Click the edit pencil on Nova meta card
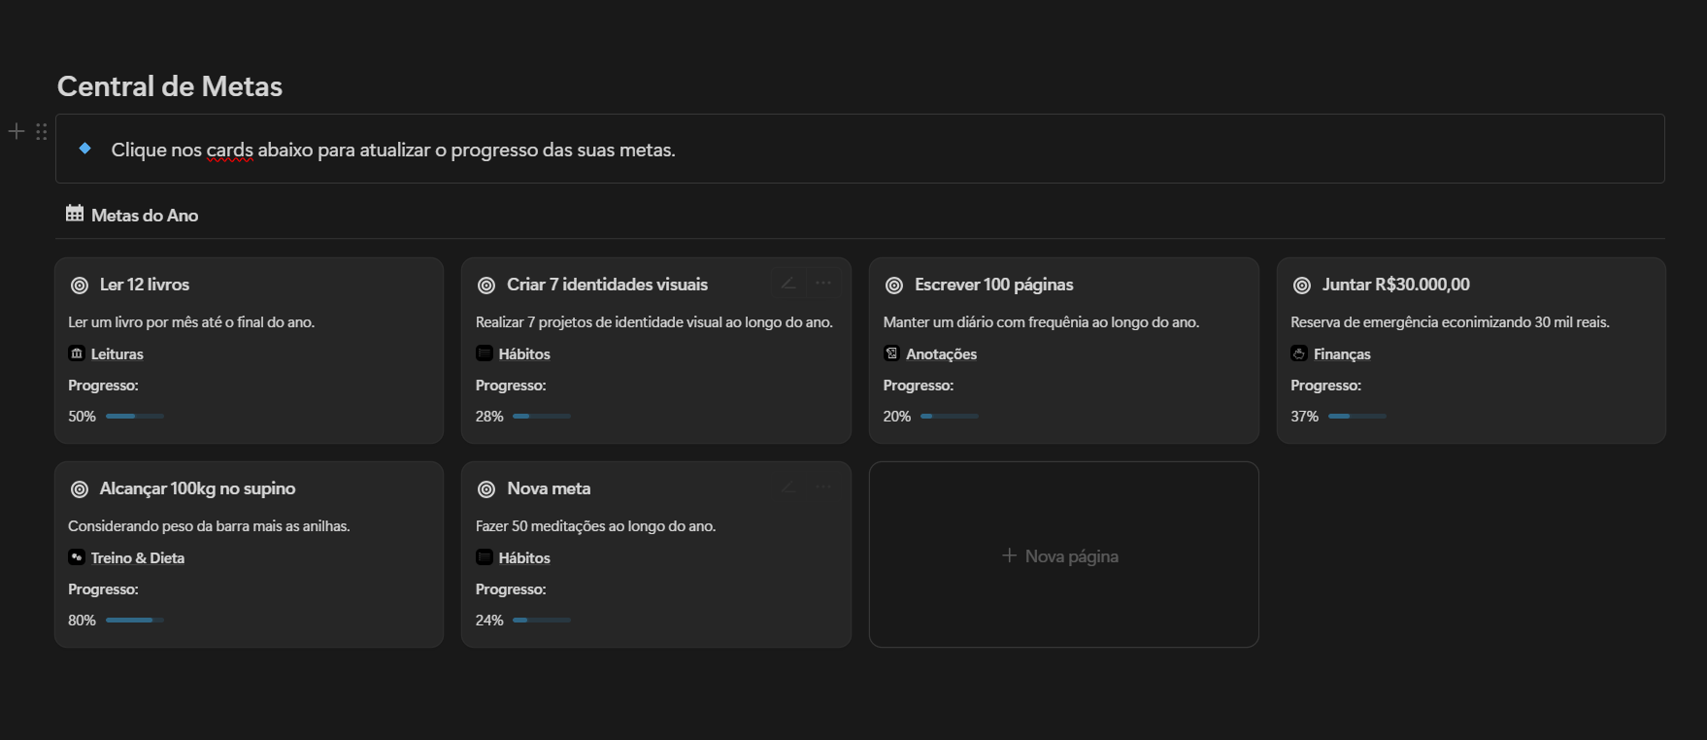This screenshot has width=1707, height=740. pyautogui.click(x=789, y=487)
